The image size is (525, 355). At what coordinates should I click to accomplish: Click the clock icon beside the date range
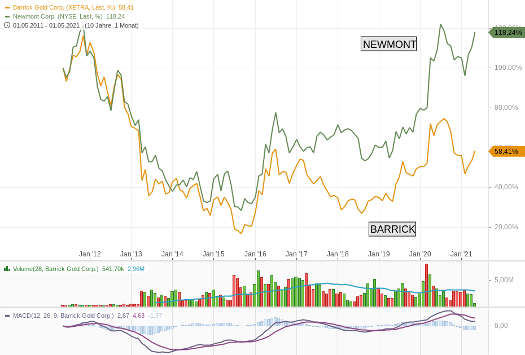tap(7, 25)
